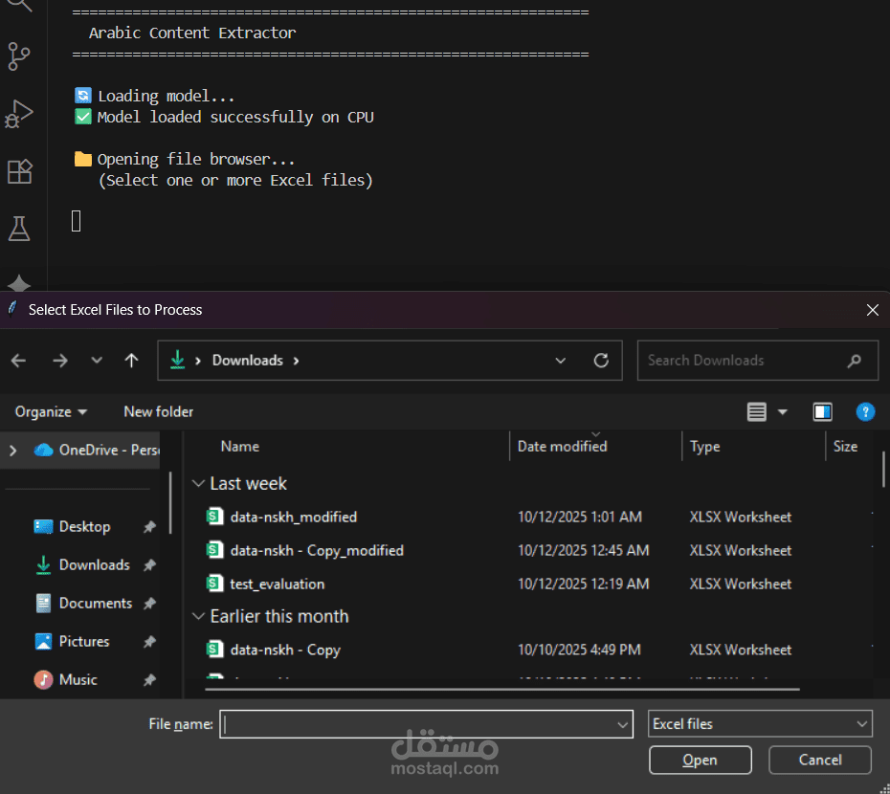This screenshot has width=890, height=794.
Task: Click the Open button
Action: [x=700, y=760]
